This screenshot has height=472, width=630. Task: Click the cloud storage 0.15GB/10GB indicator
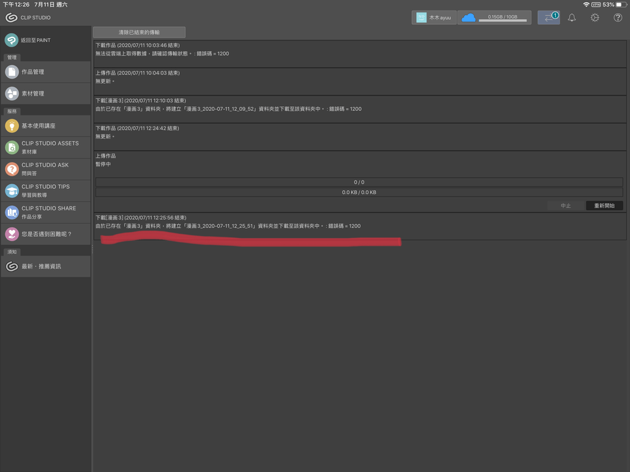pyautogui.click(x=494, y=18)
